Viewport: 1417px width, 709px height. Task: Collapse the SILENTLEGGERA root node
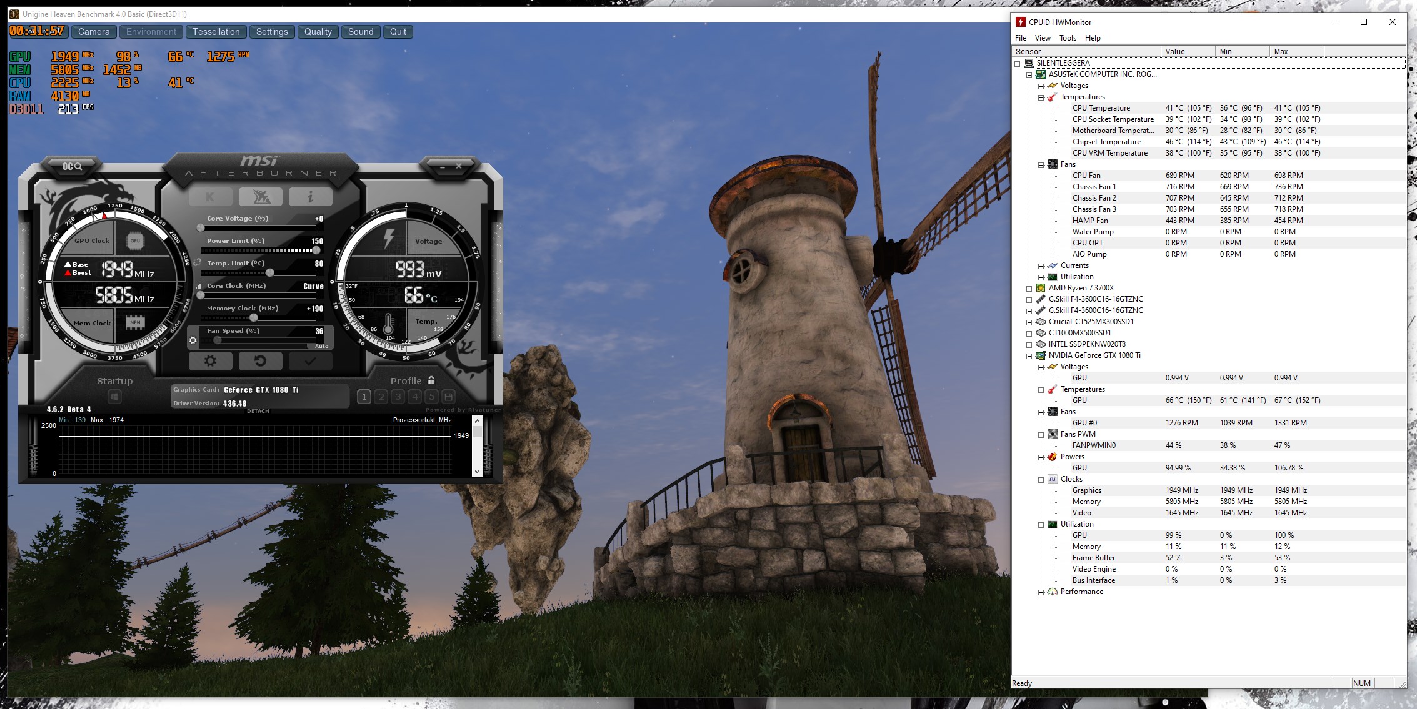coord(1018,64)
